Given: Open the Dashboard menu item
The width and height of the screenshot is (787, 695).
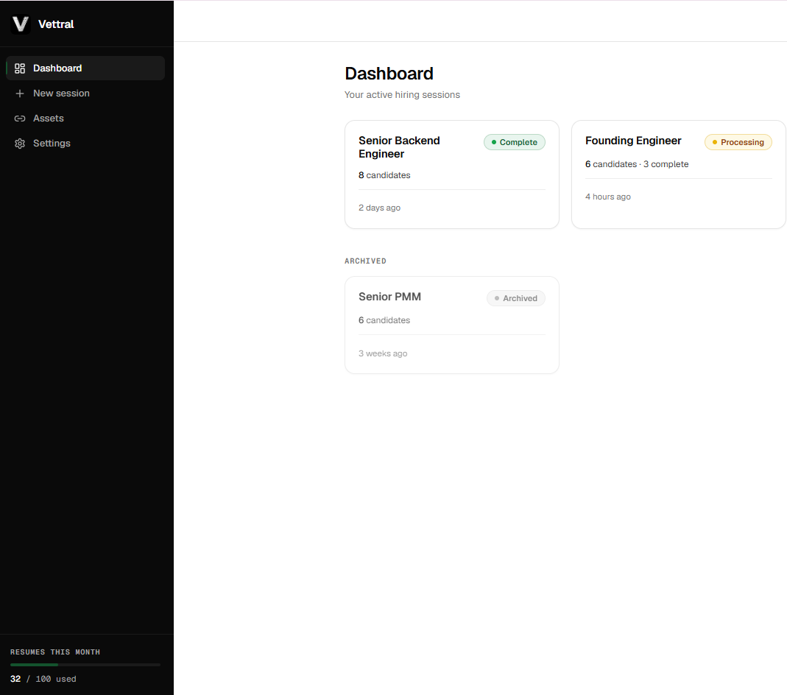Looking at the screenshot, I should pyautogui.click(x=85, y=68).
